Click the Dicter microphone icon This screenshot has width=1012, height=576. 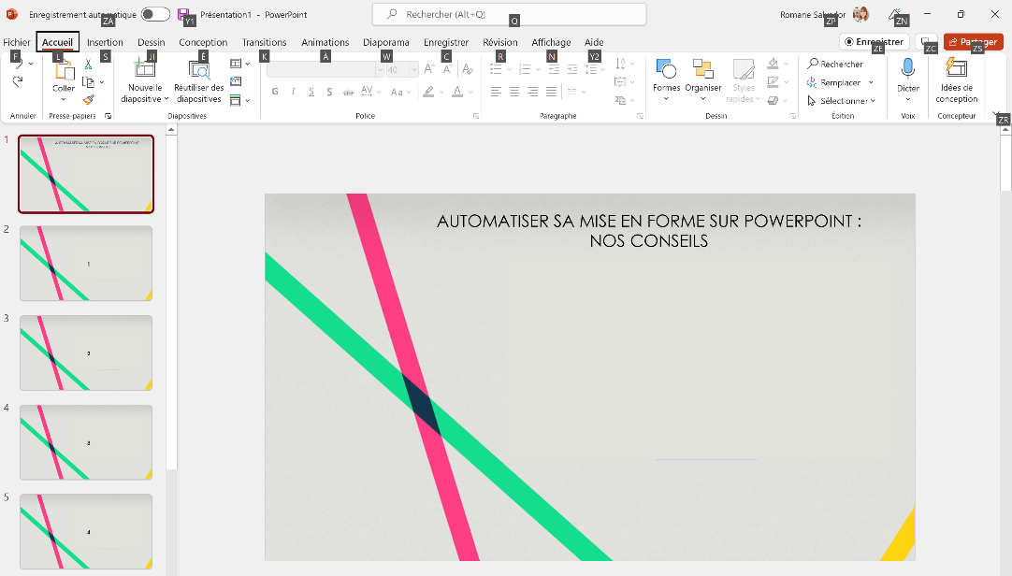pos(908,68)
